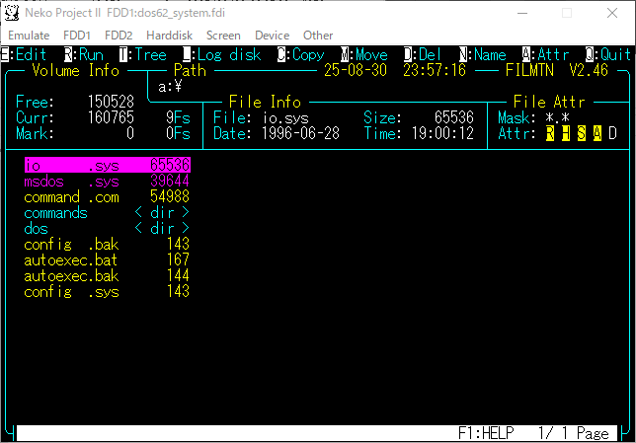Open the Screen menu
Viewport: 636px width, 443px height.
pos(223,36)
